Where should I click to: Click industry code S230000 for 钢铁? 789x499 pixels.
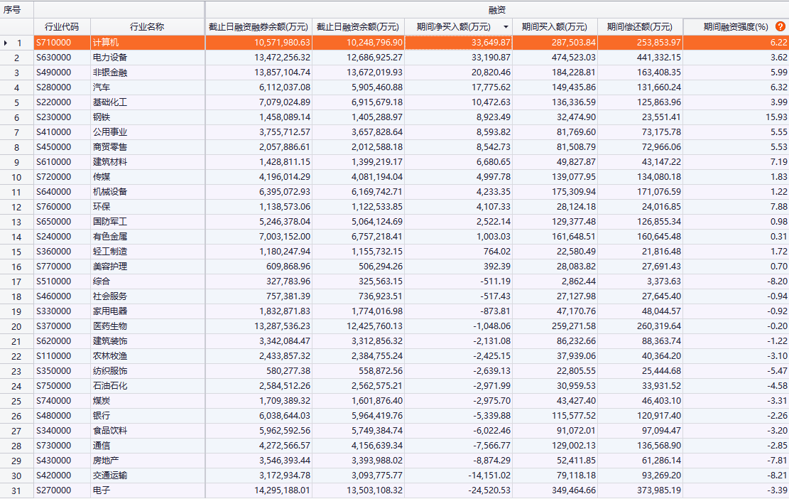pos(54,117)
